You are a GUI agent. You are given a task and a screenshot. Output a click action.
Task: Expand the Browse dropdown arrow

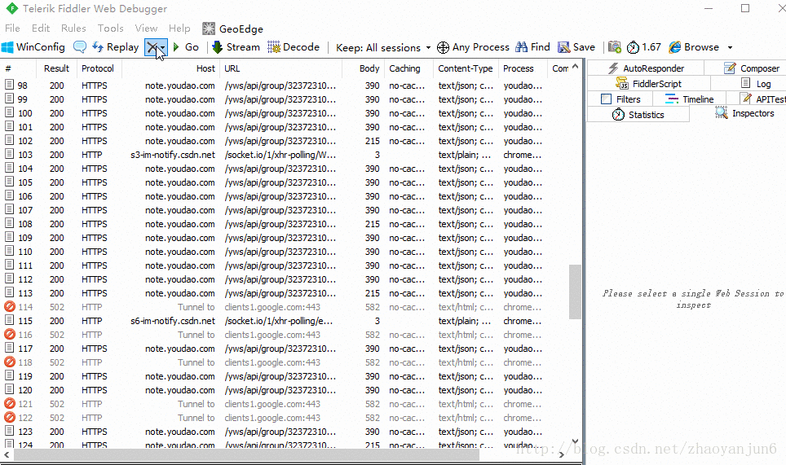[x=730, y=47]
